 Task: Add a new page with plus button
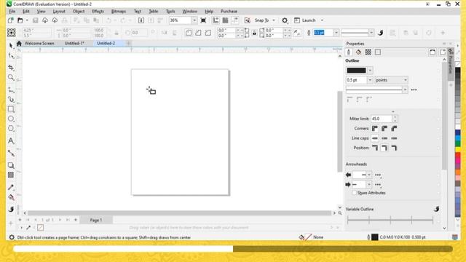[x=76, y=220]
